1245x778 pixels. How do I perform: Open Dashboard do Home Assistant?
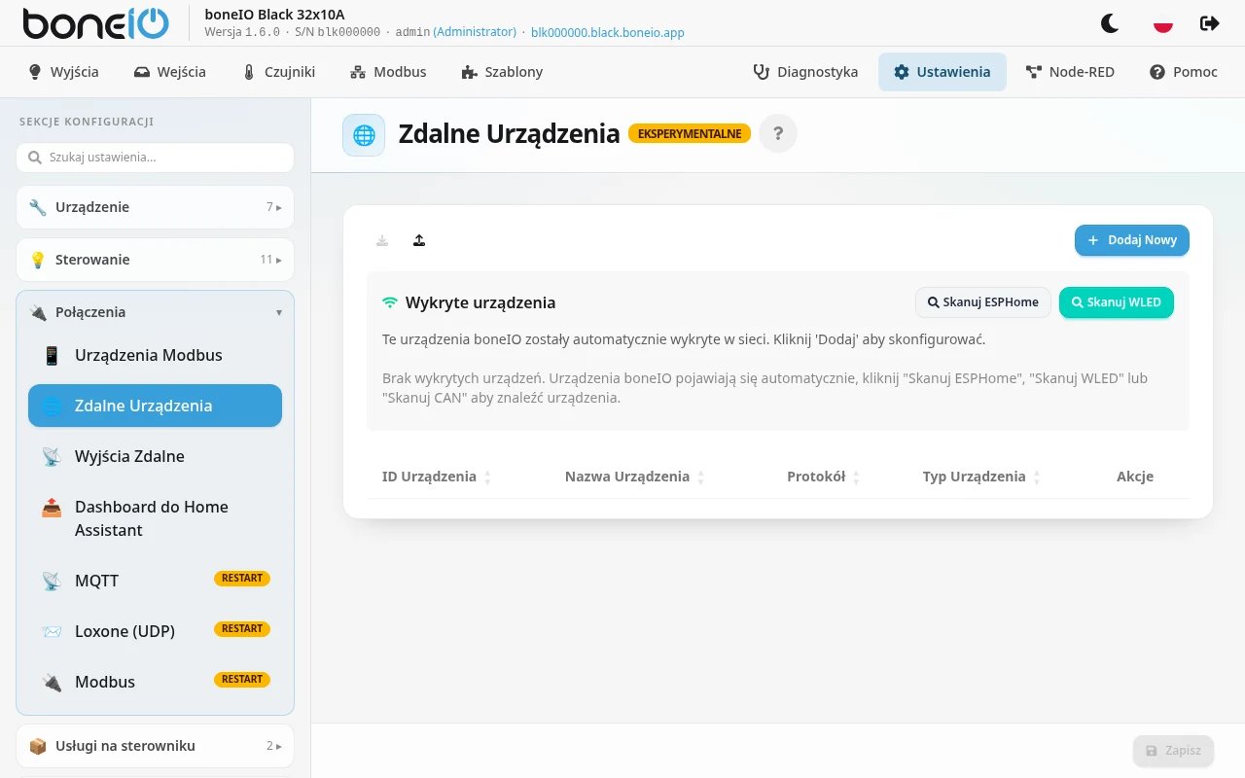click(x=155, y=518)
